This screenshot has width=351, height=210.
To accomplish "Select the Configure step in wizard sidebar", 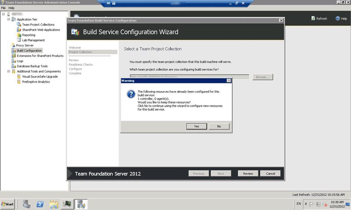I will 75,69.
